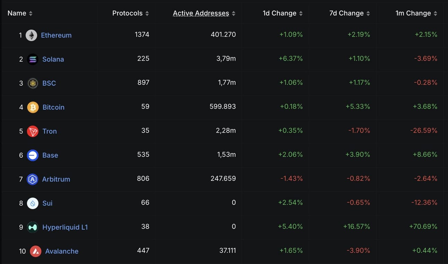Click the Avalanche logo icon
The height and width of the screenshot is (264, 448).
[x=35, y=251]
